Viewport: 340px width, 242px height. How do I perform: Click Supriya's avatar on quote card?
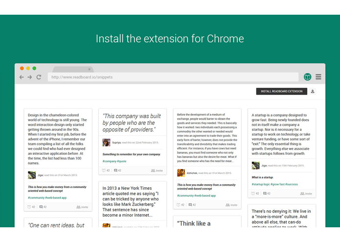pyautogui.click(x=107, y=143)
